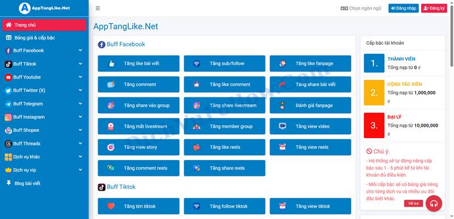This screenshot has height=219, width=454.
Task: Open the Tăng view tiktok service
Action: [x=310, y=207]
